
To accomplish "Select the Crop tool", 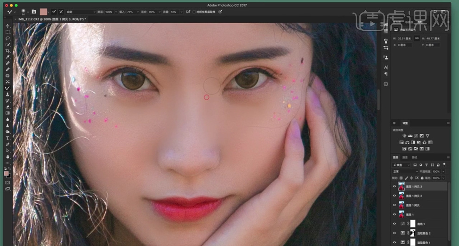I will pyautogui.click(x=7, y=51).
